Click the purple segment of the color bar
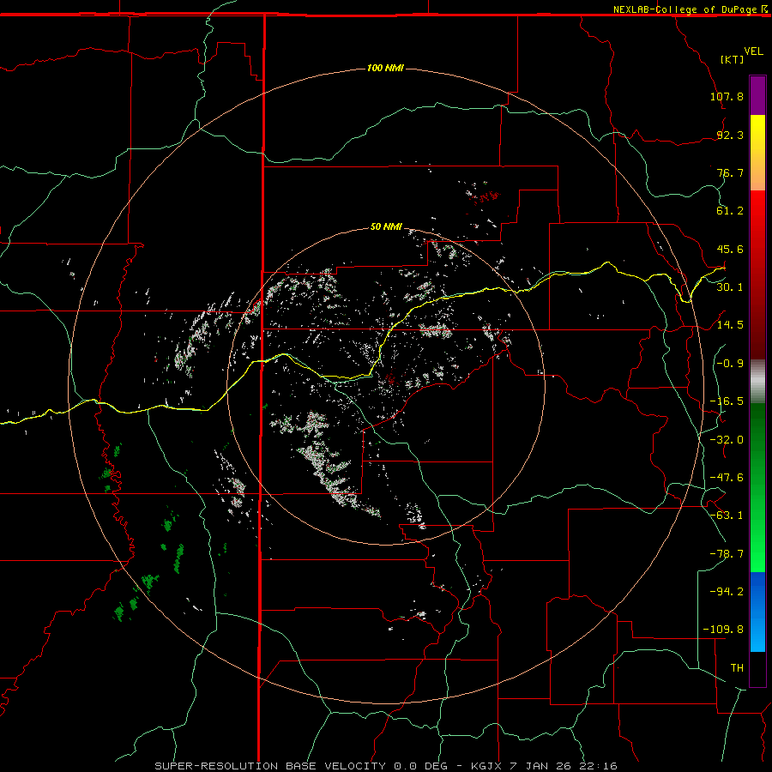This screenshot has width=772, height=772. click(x=757, y=95)
